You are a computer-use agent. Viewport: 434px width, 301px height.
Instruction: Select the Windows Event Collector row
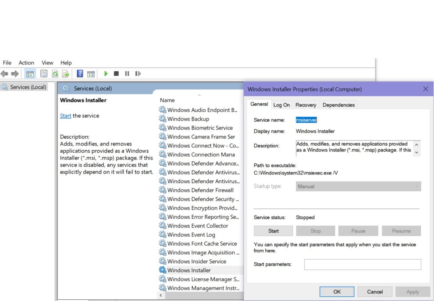tap(198, 226)
